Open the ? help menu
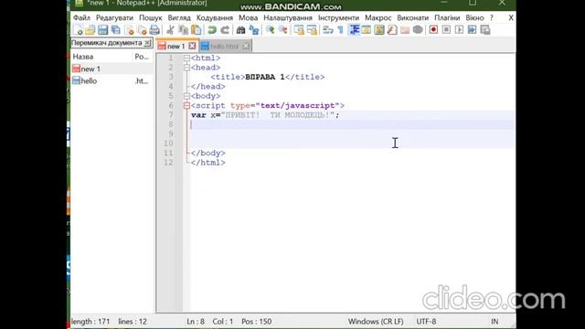 492,18
